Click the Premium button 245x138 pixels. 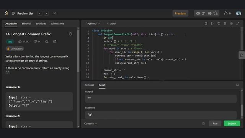180,13
